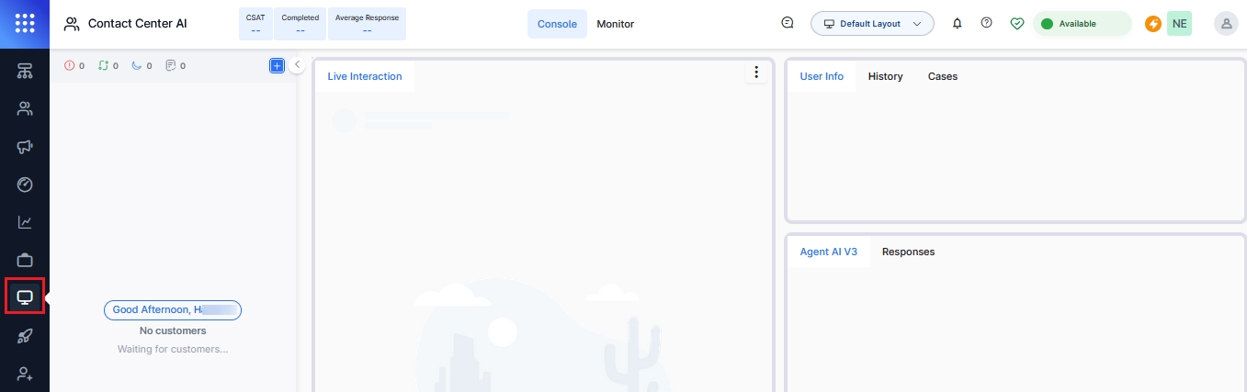Open the analytics line chart icon

pos(25,222)
